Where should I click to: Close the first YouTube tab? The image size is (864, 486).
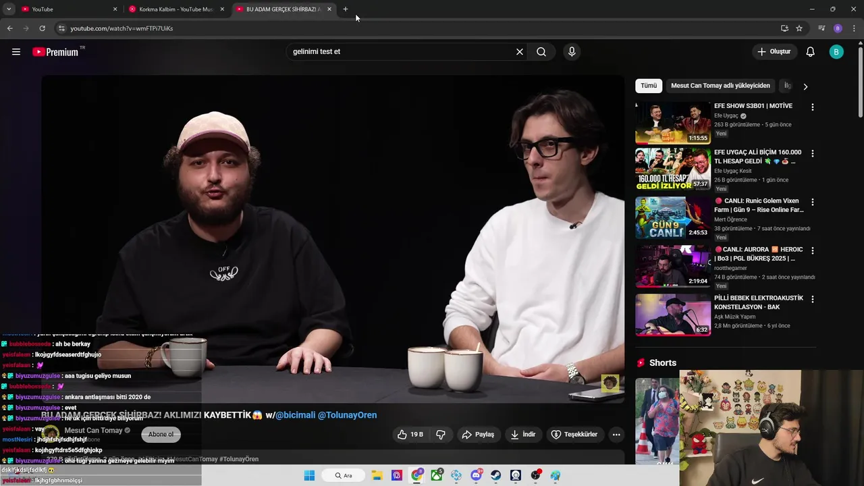point(115,9)
